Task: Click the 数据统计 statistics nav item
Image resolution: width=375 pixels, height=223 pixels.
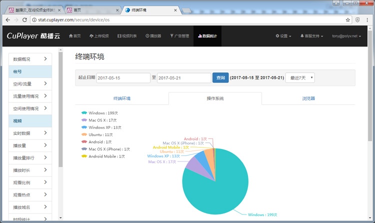Action: (x=207, y=36)
